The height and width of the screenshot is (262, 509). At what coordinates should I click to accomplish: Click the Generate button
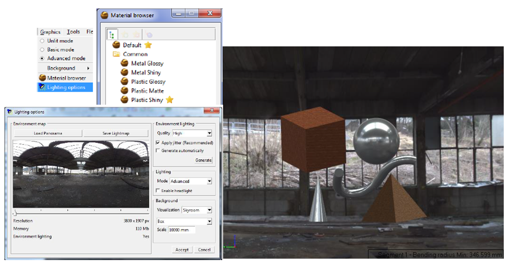(x=203, y=160)
